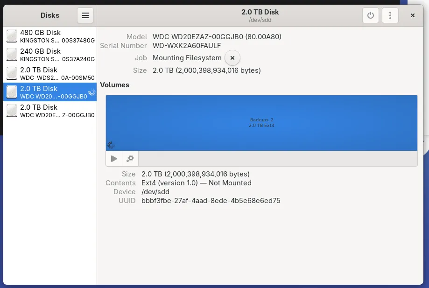Image resolution: width=429 pixels, height=288 pixels.
Task: Click the drive icon of the 480 GB Disk
Action: tap(12, 36)
